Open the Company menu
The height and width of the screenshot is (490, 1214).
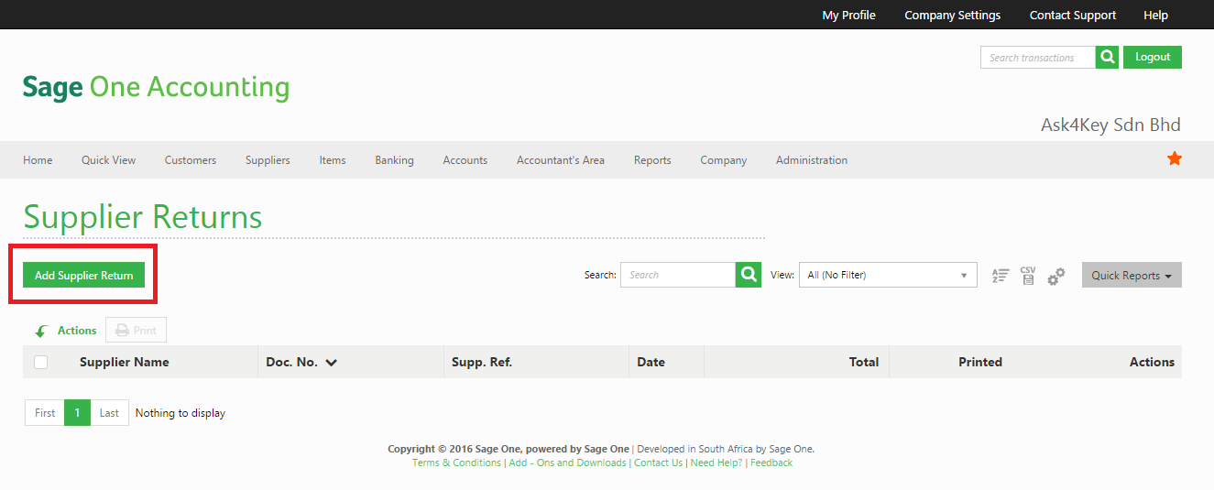pos(724,160)
